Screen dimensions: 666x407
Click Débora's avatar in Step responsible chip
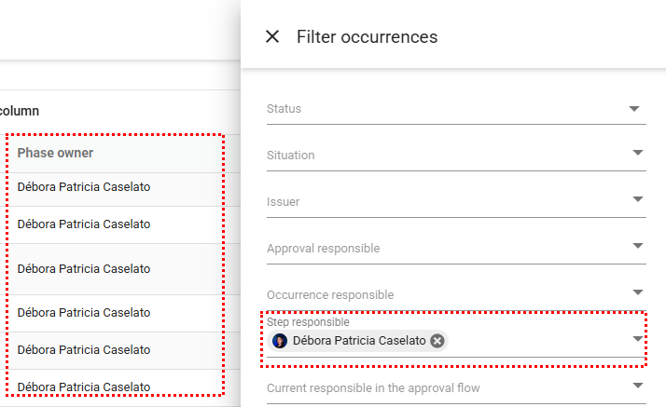coord(280,341)
